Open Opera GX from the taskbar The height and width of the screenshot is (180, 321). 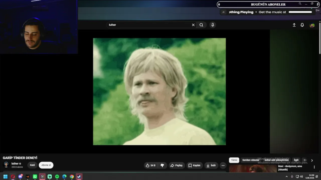(13, 176)
